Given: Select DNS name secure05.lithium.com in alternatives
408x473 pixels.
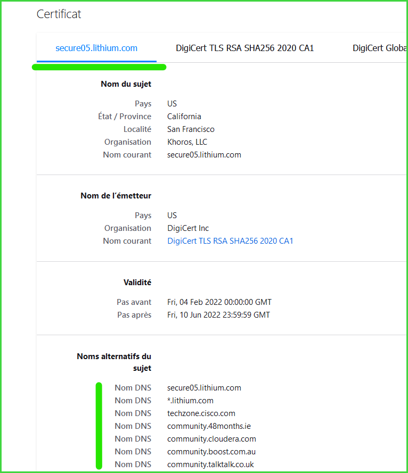Looking at the screenshot, I should pyautogui.click(x=204, y=388).
